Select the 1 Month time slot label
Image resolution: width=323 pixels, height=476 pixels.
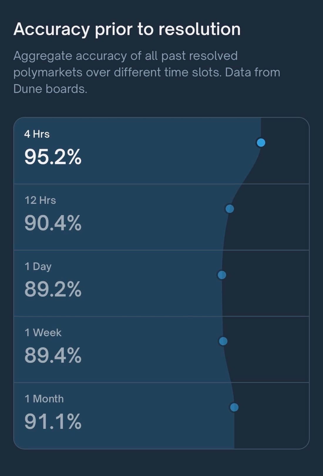(x=44, y=399)
